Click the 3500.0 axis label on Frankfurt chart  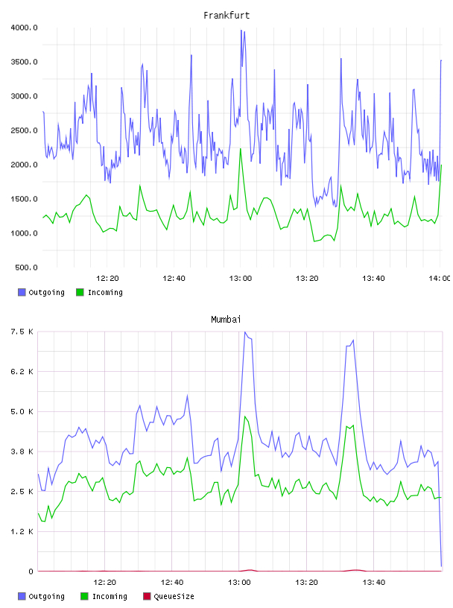tap(24, 62)
